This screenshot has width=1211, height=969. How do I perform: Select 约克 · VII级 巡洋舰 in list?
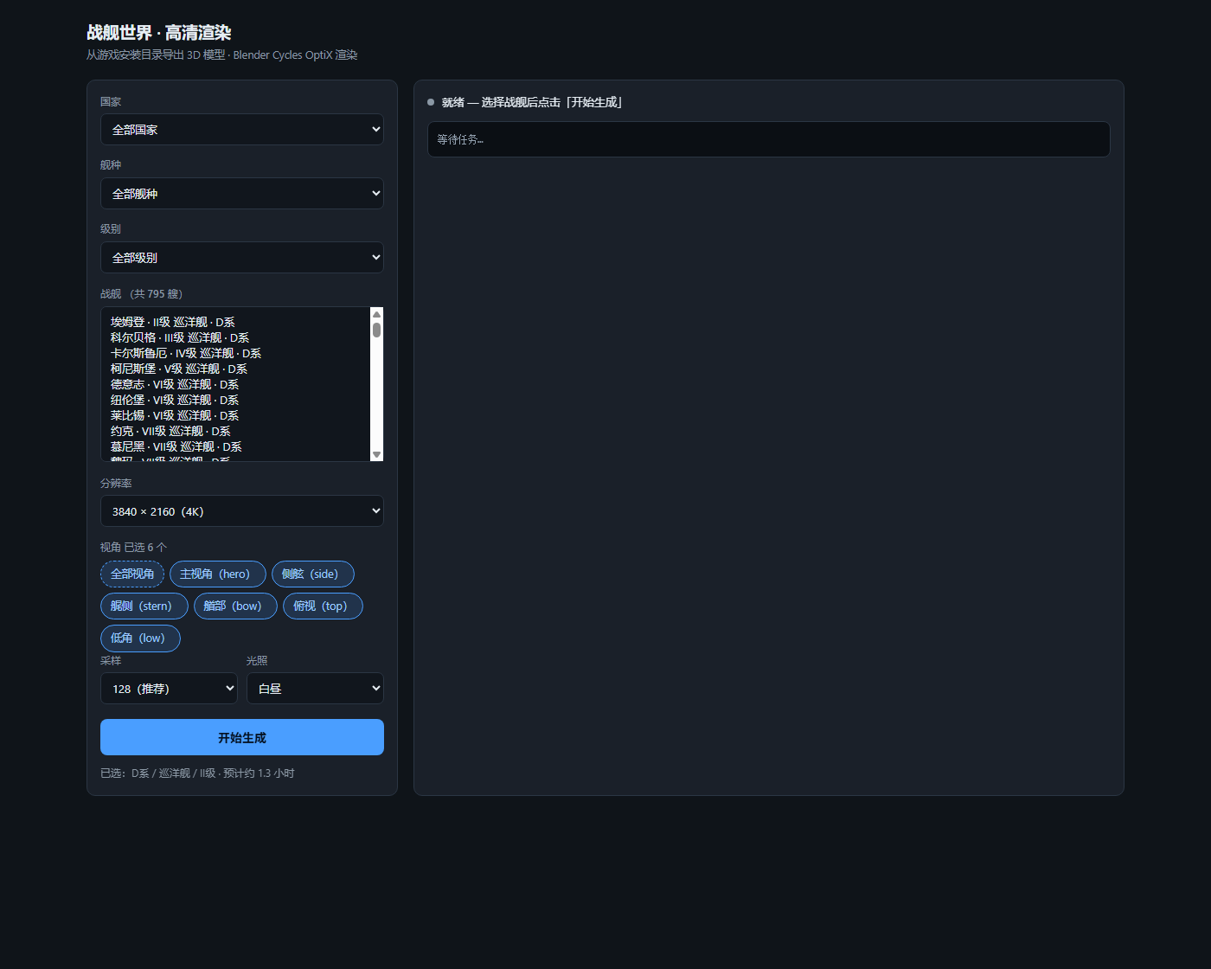coord(235,431)
